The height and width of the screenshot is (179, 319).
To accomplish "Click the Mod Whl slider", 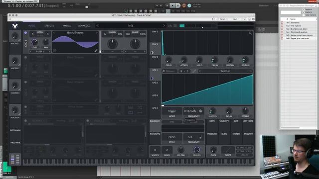I will (x=15, y=143).
